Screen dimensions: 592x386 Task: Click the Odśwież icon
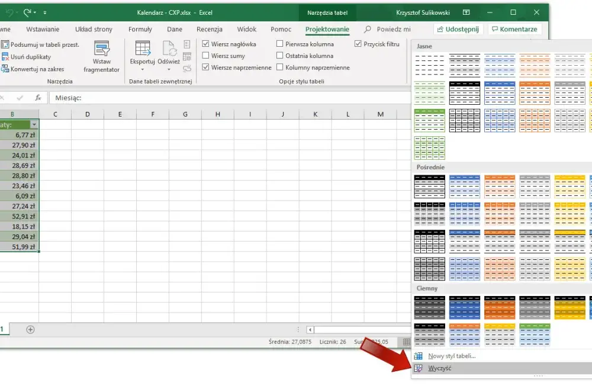click(x=169, y=49)
